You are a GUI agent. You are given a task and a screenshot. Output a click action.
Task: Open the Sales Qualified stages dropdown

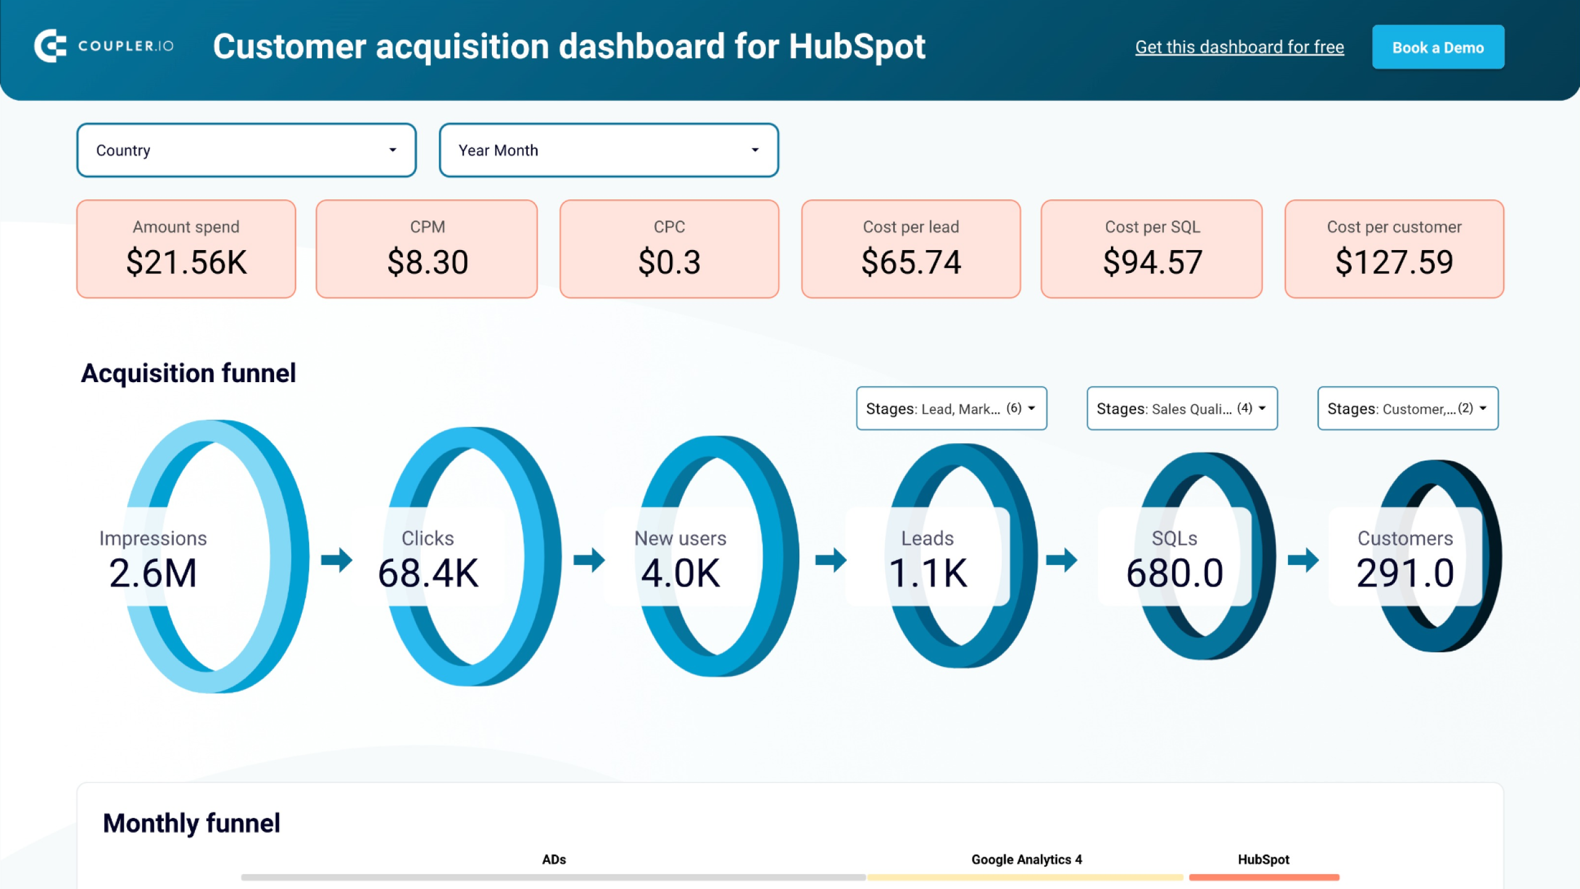(1181, 408)
